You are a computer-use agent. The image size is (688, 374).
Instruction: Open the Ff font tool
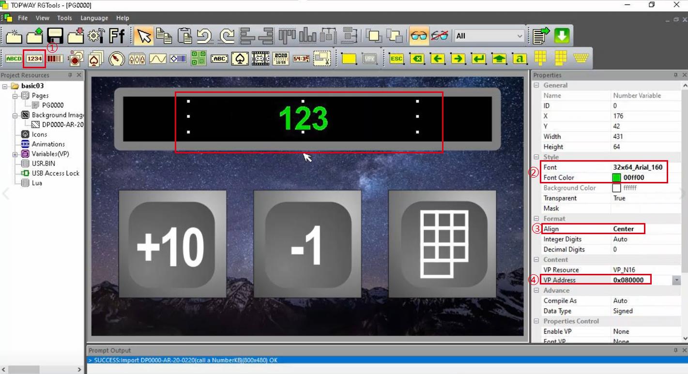(x=117, y=36)
